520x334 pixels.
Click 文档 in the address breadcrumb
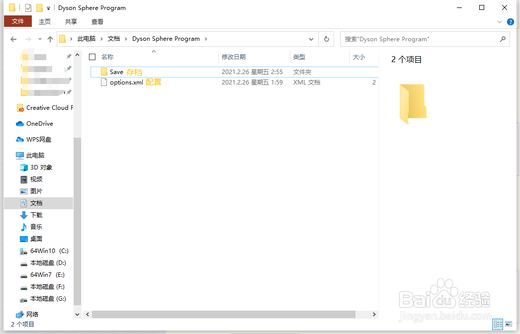tap(114, 39)
